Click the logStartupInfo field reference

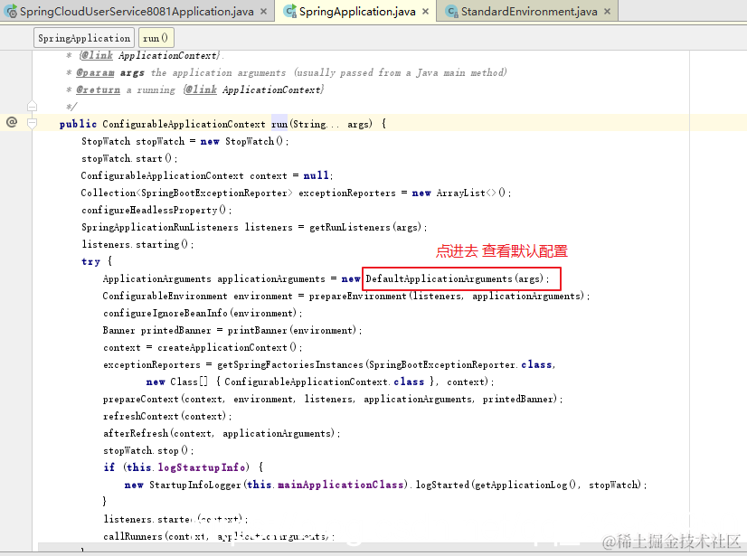202,467
